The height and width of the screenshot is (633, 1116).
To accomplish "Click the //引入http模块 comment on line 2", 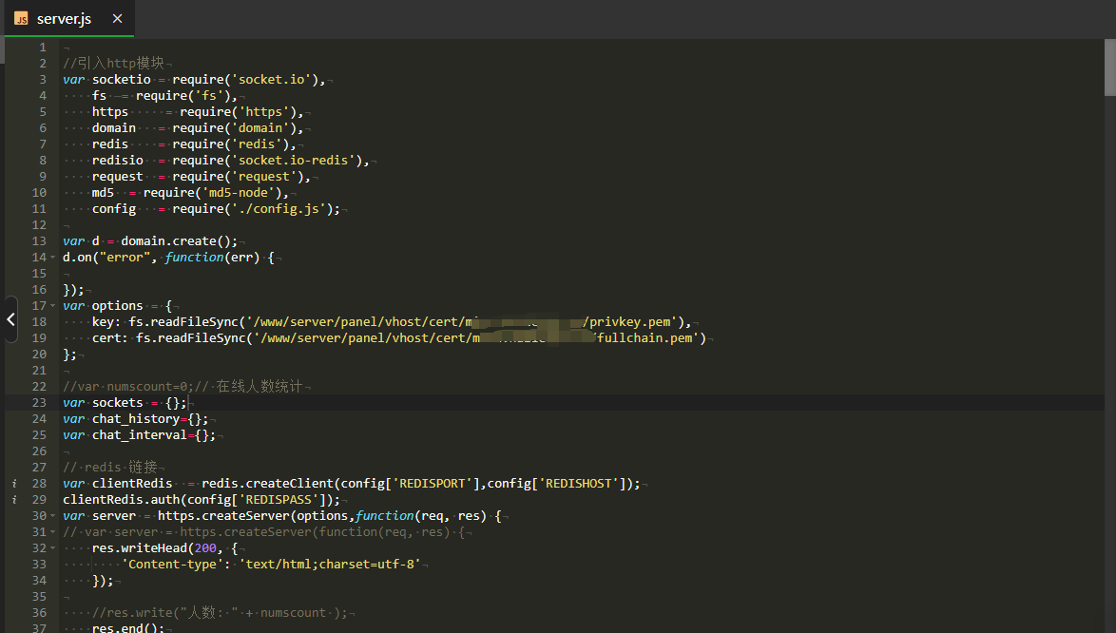I will coord(113,64).
